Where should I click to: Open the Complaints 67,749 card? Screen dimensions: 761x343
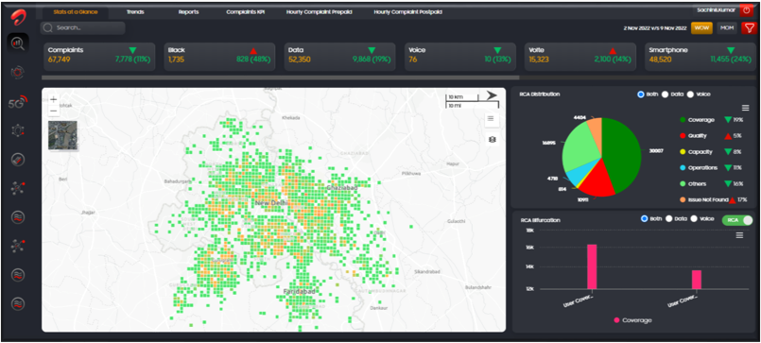pyautogui.click(x=99, y=57)
